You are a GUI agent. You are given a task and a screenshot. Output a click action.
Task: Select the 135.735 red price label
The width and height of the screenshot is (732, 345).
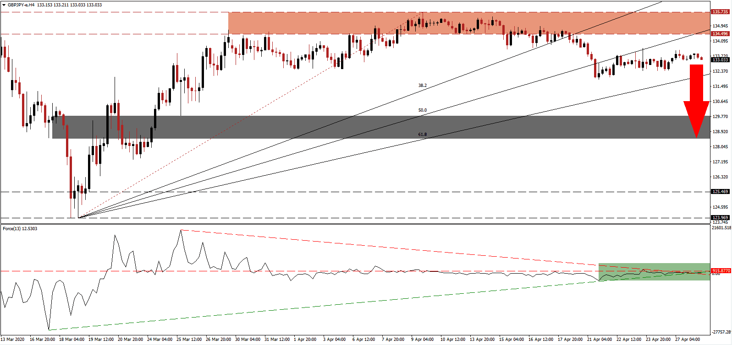[x=720, y=12]
